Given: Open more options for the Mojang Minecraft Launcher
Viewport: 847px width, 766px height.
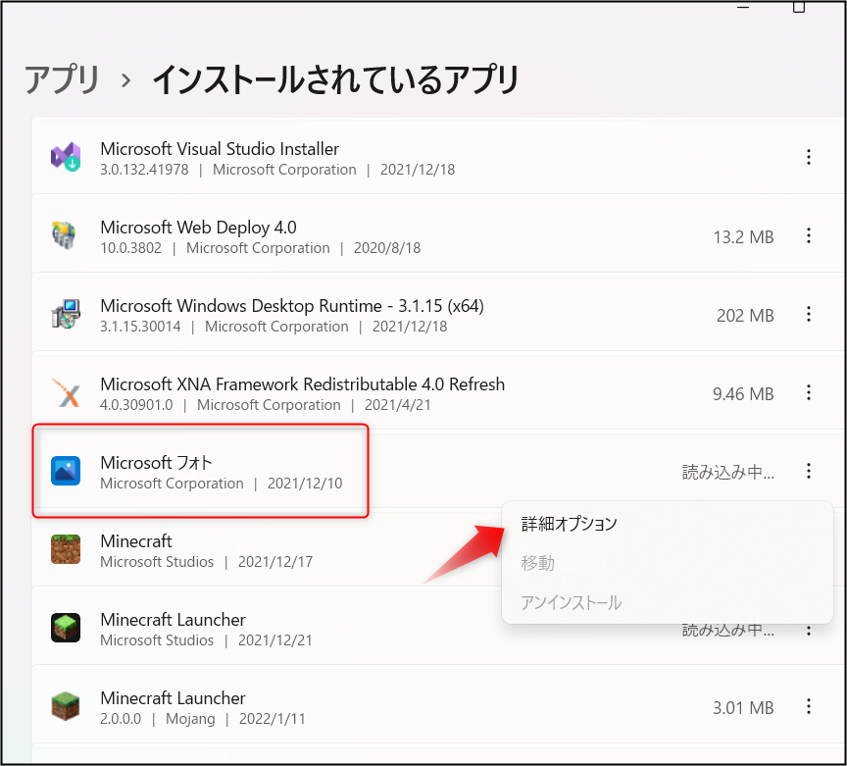Looking at the screenshot, I should [809, 707].
